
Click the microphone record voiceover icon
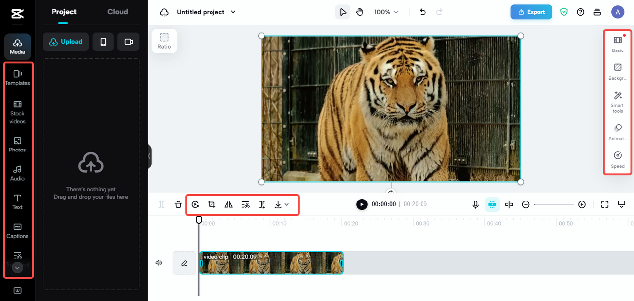point(475,204)
